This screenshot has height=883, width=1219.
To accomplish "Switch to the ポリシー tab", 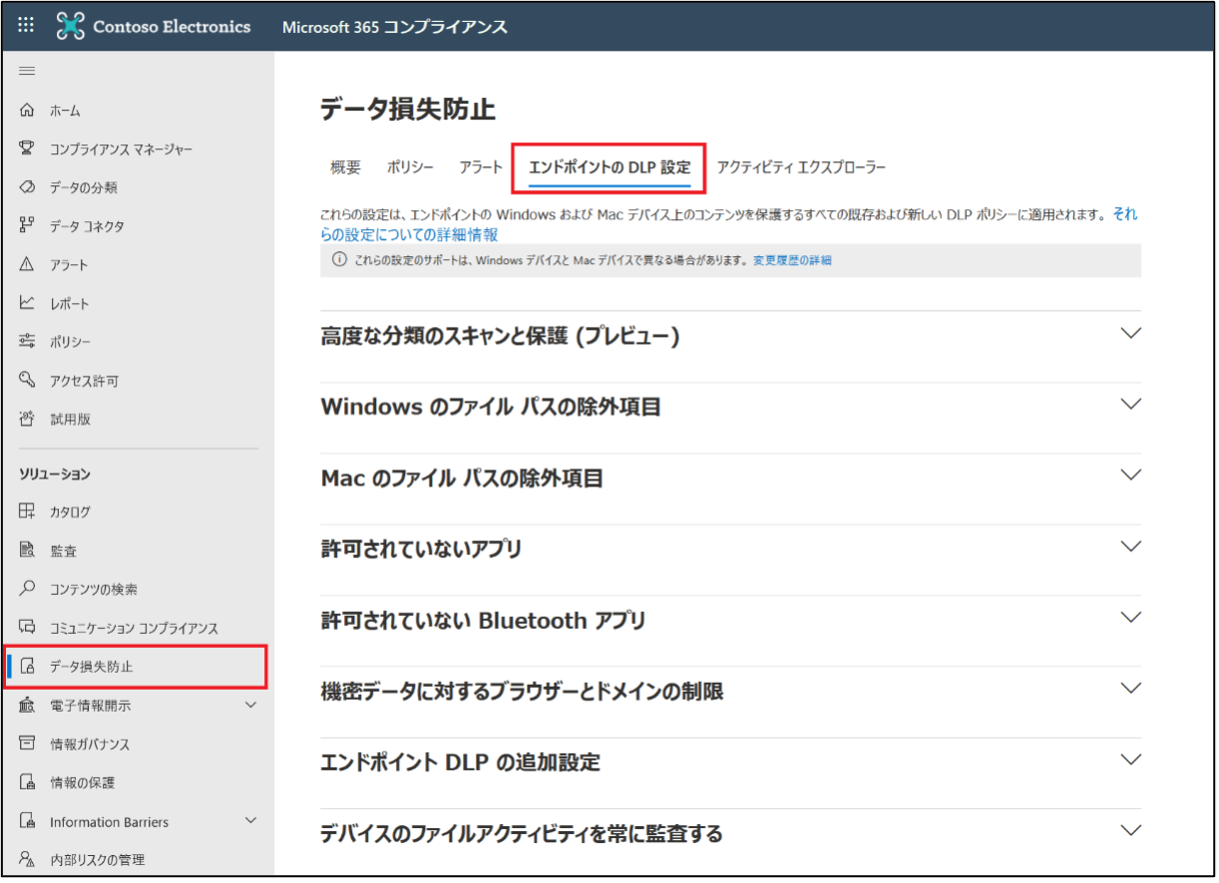I will (x=410, y=167).
